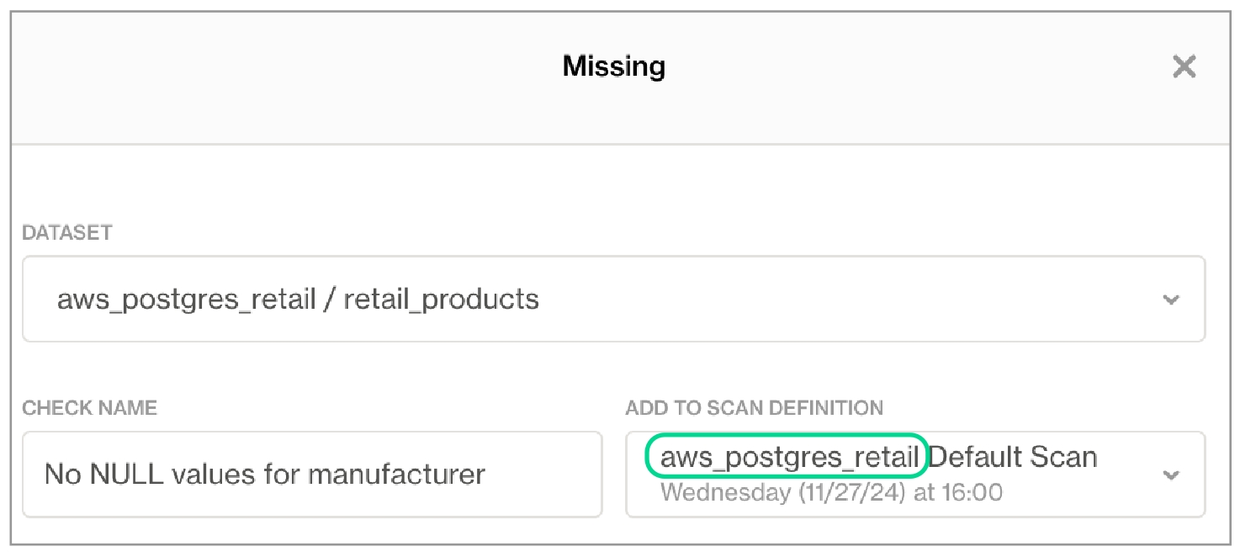Click the DATASET field label
Screen dimensions: 1240x557
[67, 233]
